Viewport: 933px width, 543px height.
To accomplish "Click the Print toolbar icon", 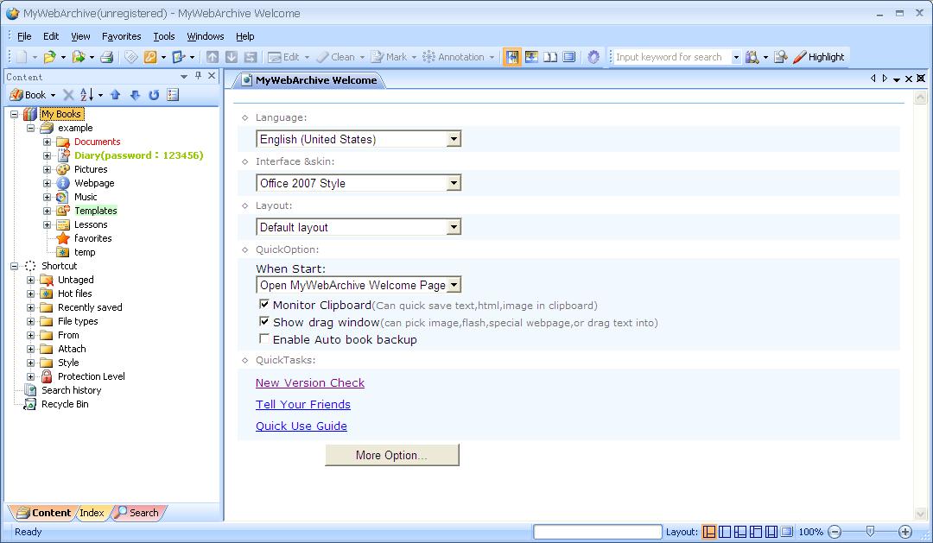I will click(x=106, y=57).
